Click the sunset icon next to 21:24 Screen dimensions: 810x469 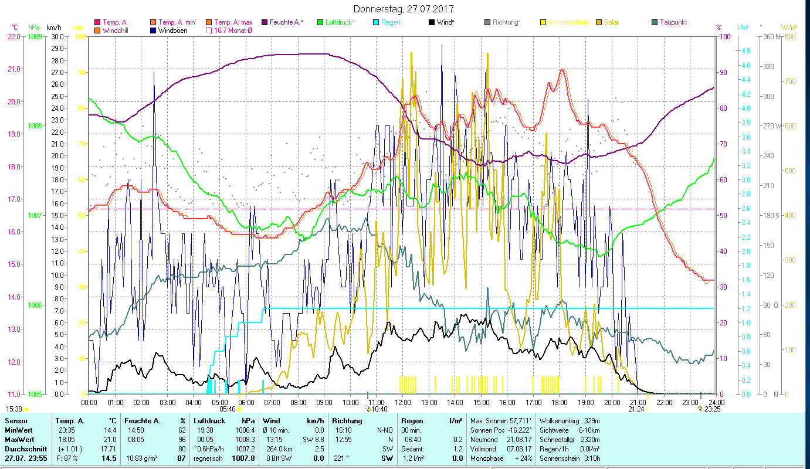click(648, 409)
